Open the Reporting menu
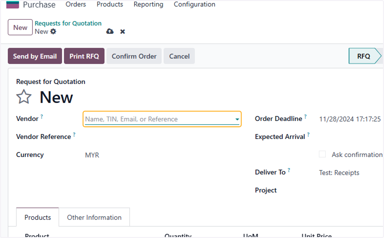This screenshot has width=384, height=238. [x=148, y=4]
